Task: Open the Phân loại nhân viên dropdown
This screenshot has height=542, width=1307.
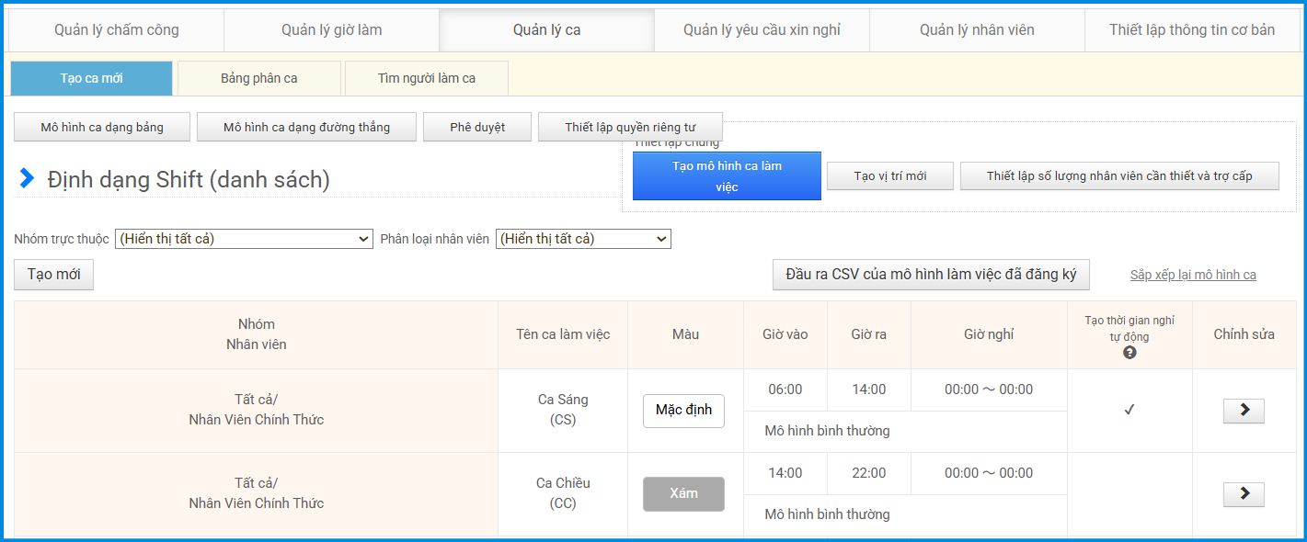Action: coord(583,239)
